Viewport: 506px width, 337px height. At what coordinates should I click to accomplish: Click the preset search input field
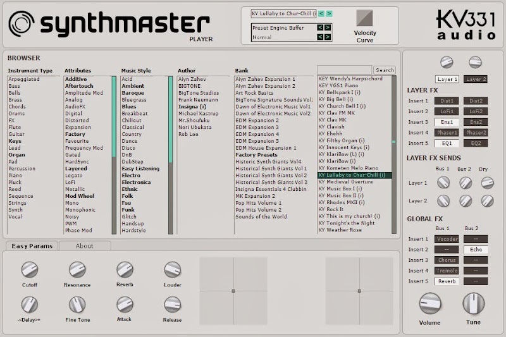point(344,70)
